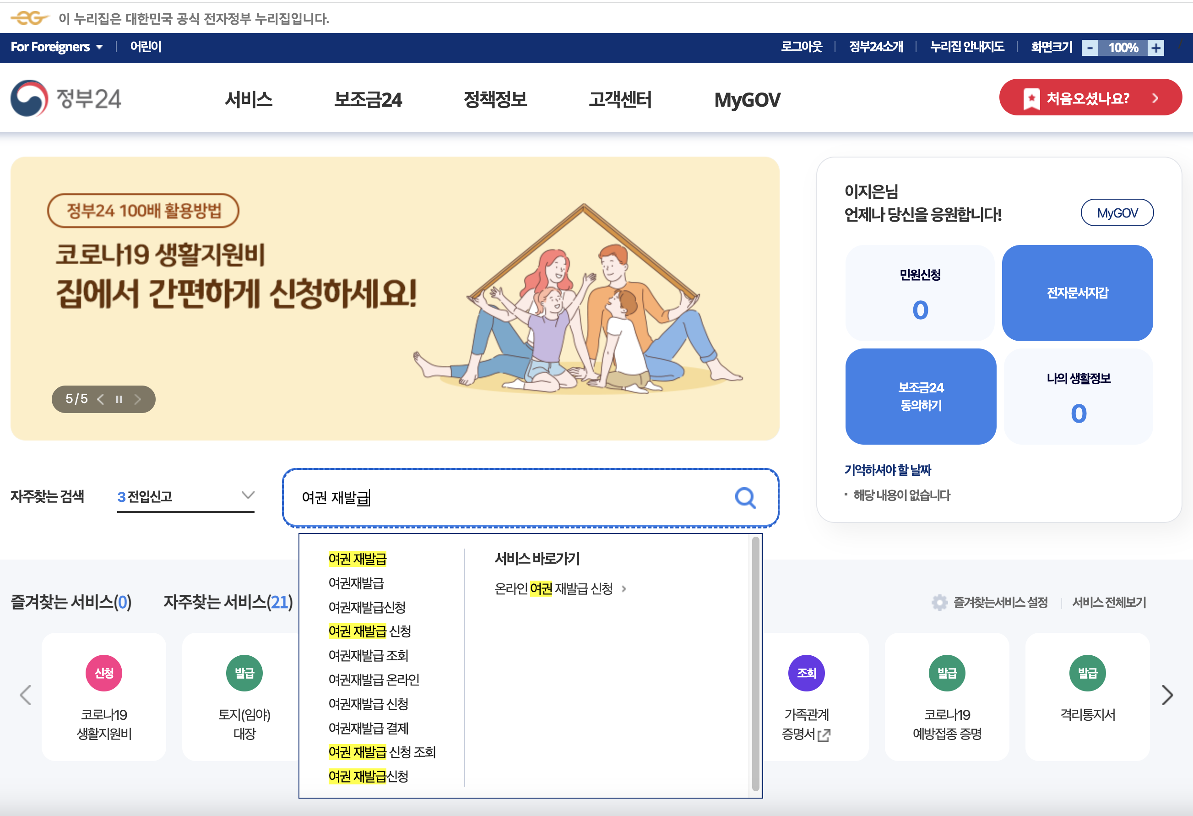This screenshot has height=816, width=1193.
Task: Click the 코로나19 예방접종 증명 발급 icon
Action: point(947,673)
